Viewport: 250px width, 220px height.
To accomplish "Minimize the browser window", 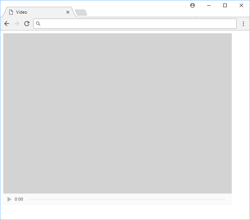I will click(209, 5).
